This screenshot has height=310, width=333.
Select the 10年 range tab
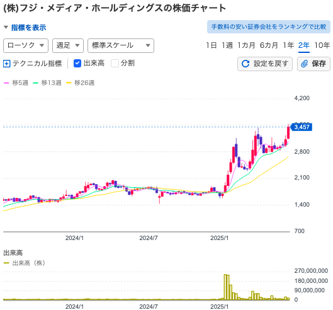point(322,45)
